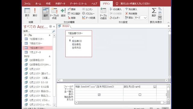
Task: Collapse the ribbon with the chevron
Action: 168,22
